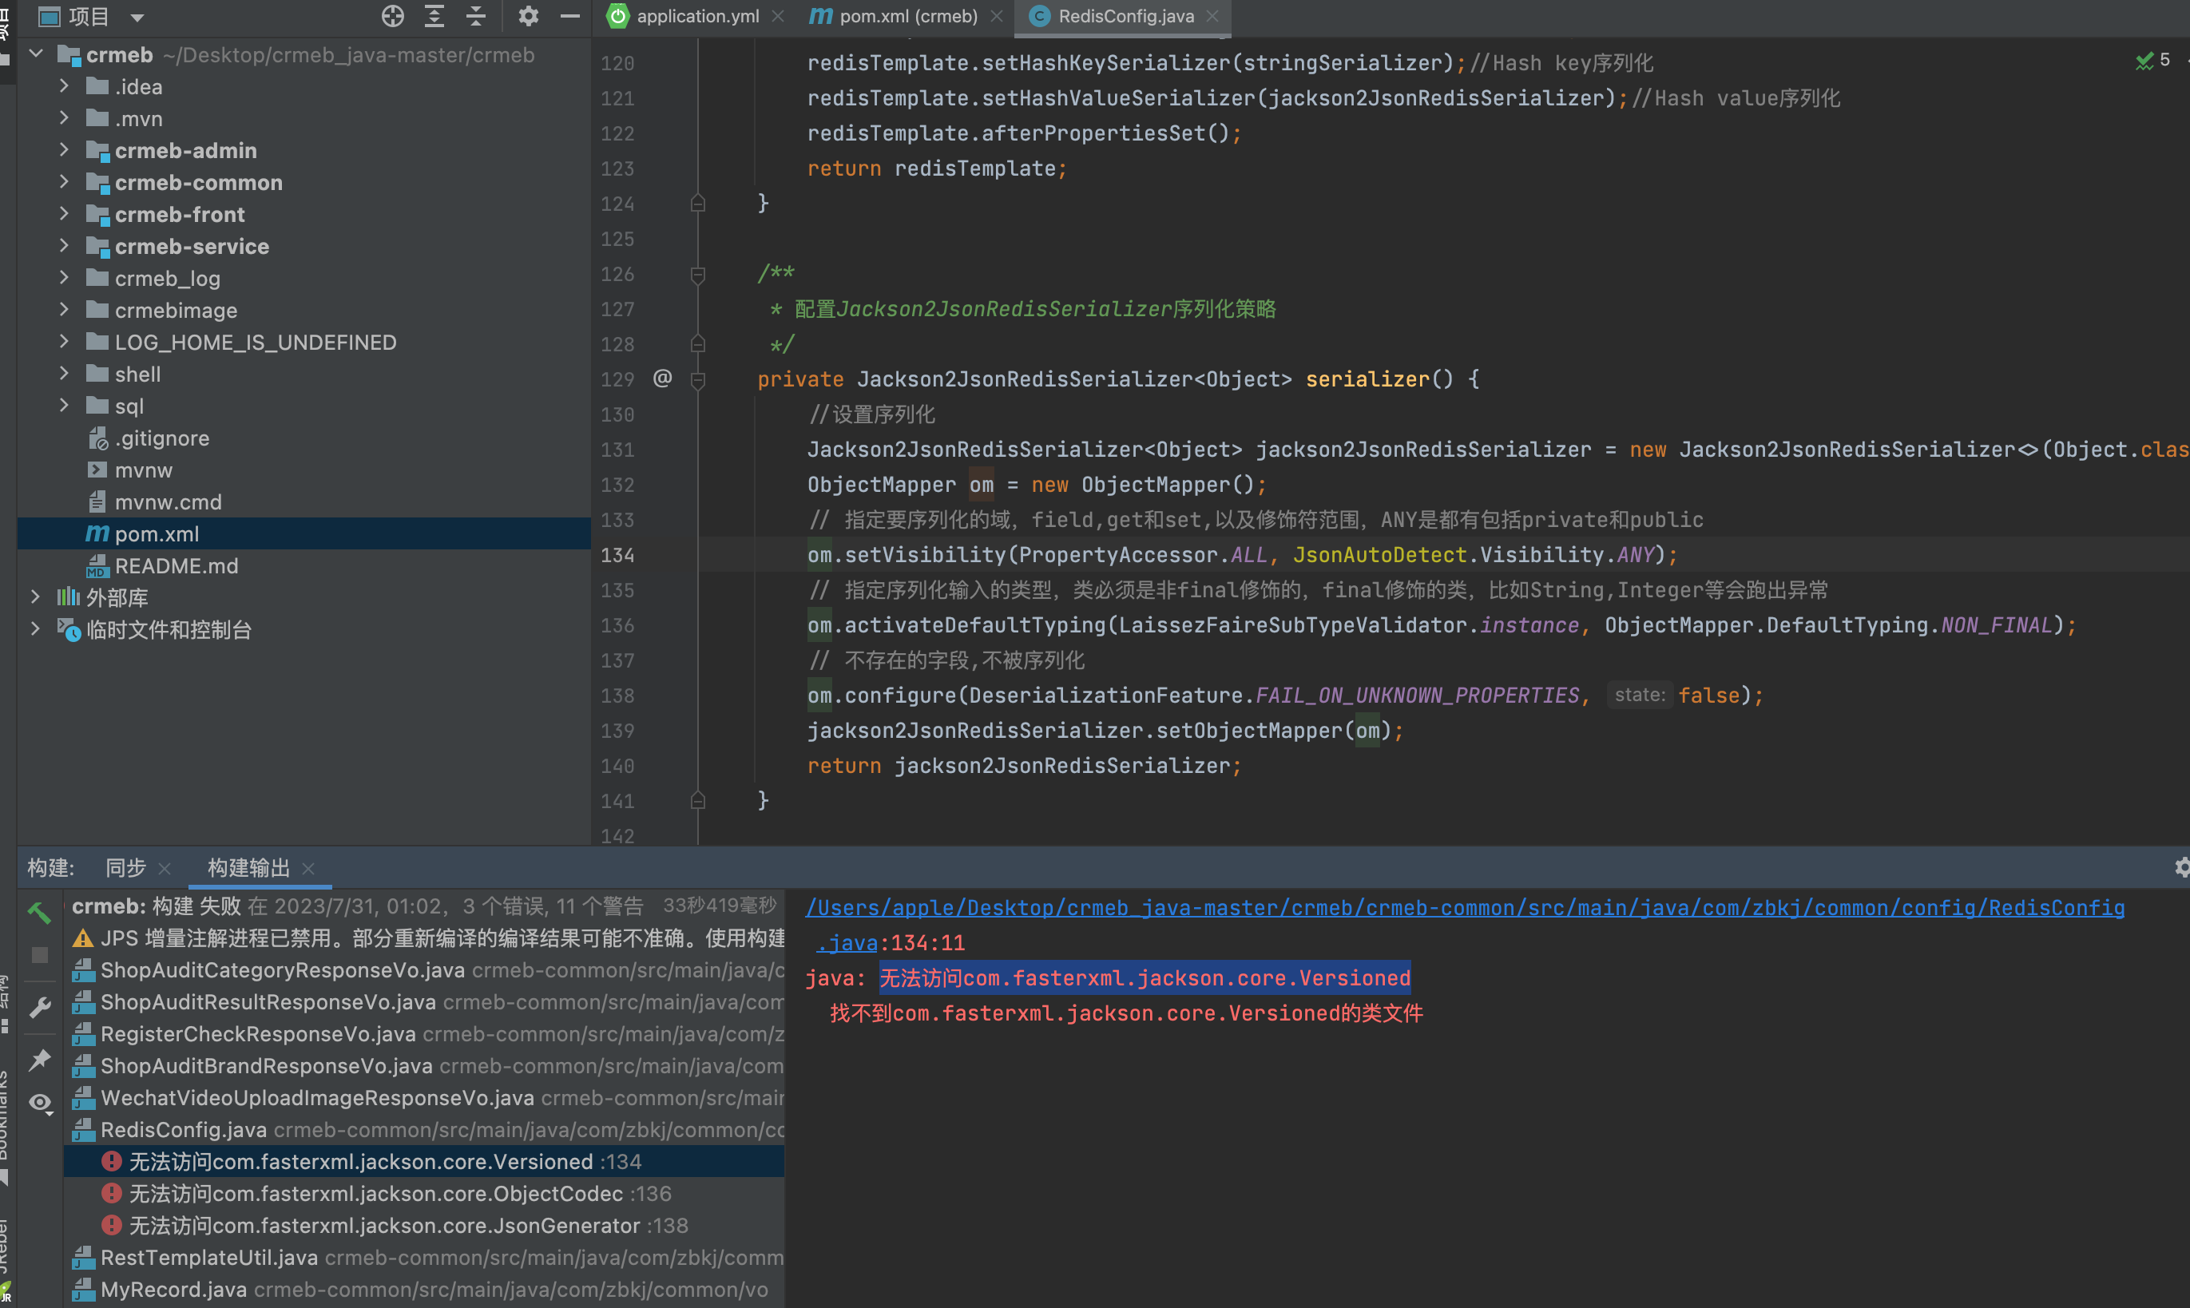Select ShopAuditCategoryResponseVo.java build entry
This screenshot has width=2190, height=1308.
424,969
